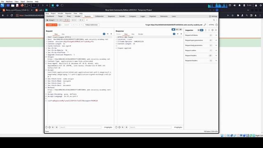Open the Project menu in Burp Suite
263x148 pixels.
53,14
